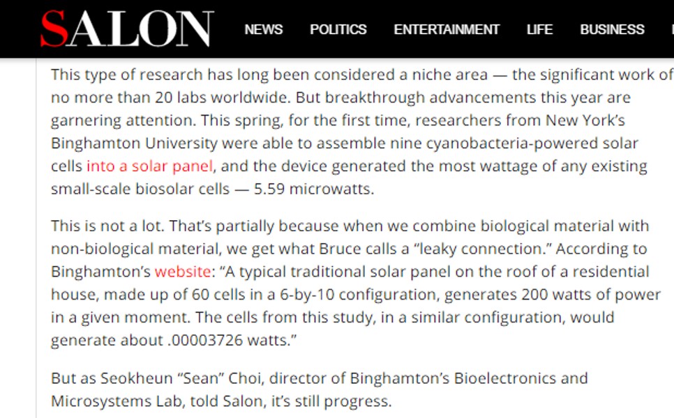Open the News section

263,30
